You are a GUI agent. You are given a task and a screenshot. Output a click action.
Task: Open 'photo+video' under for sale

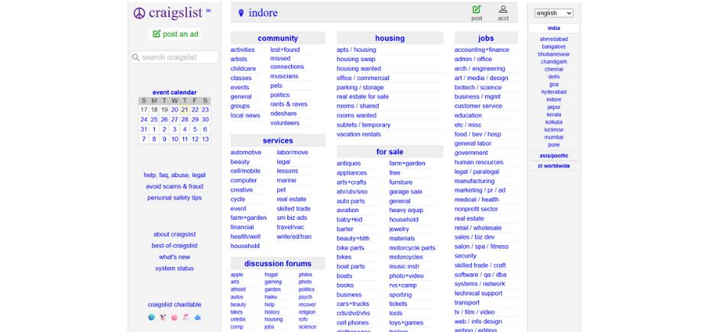coord(406,276)
